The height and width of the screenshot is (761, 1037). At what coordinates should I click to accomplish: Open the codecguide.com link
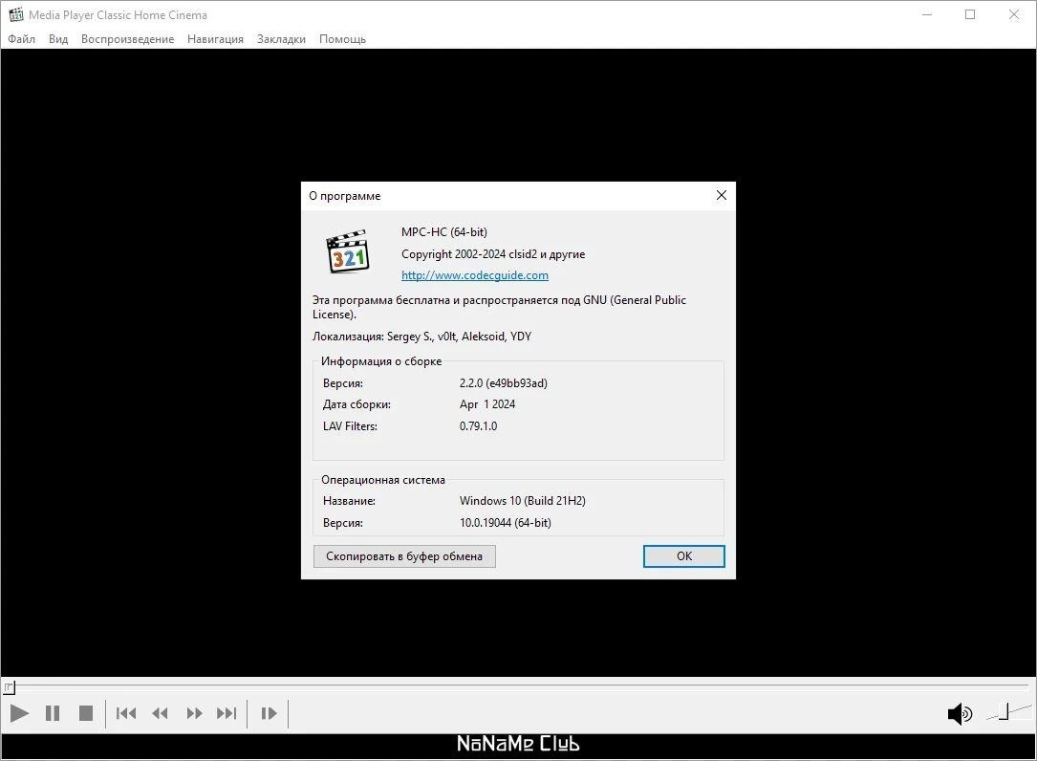pyautogui.click(x=475, y=275)
